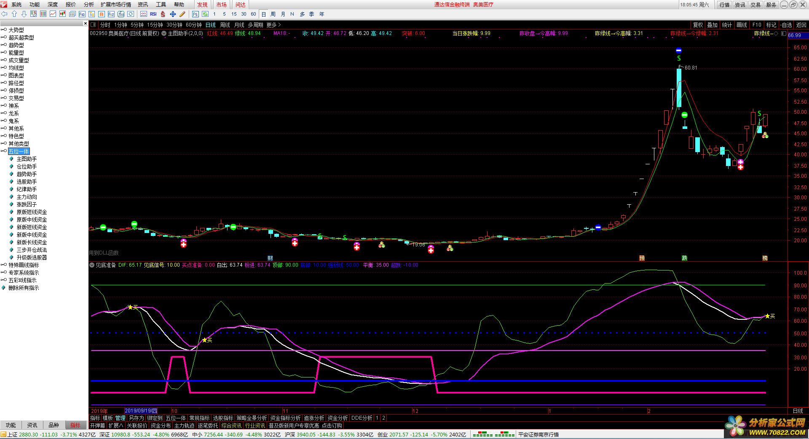Click the circular O toolbar icon
The height and width of the screenshot is (439, 809).
(131, 14)
